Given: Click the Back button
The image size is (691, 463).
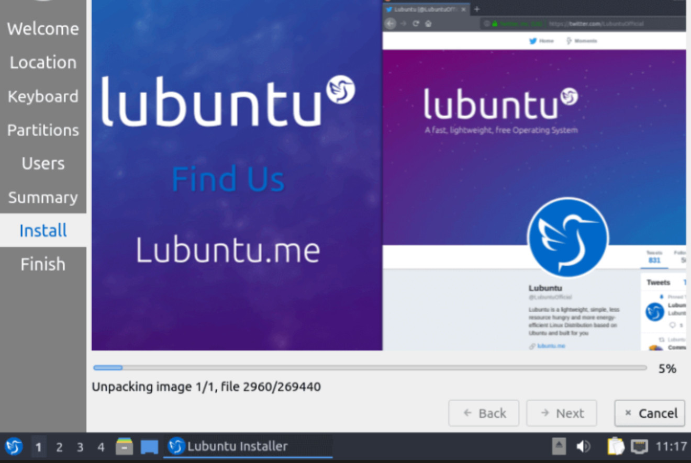Looking at the screenshot, I should [484, 413].
